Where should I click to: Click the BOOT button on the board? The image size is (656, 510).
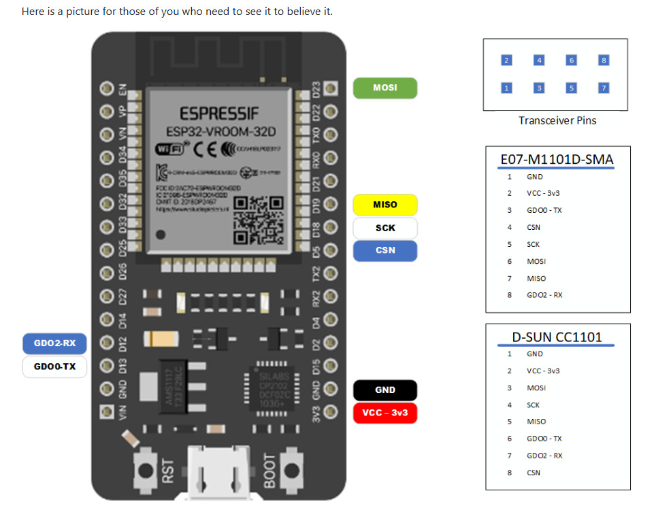tap(292, 471)
